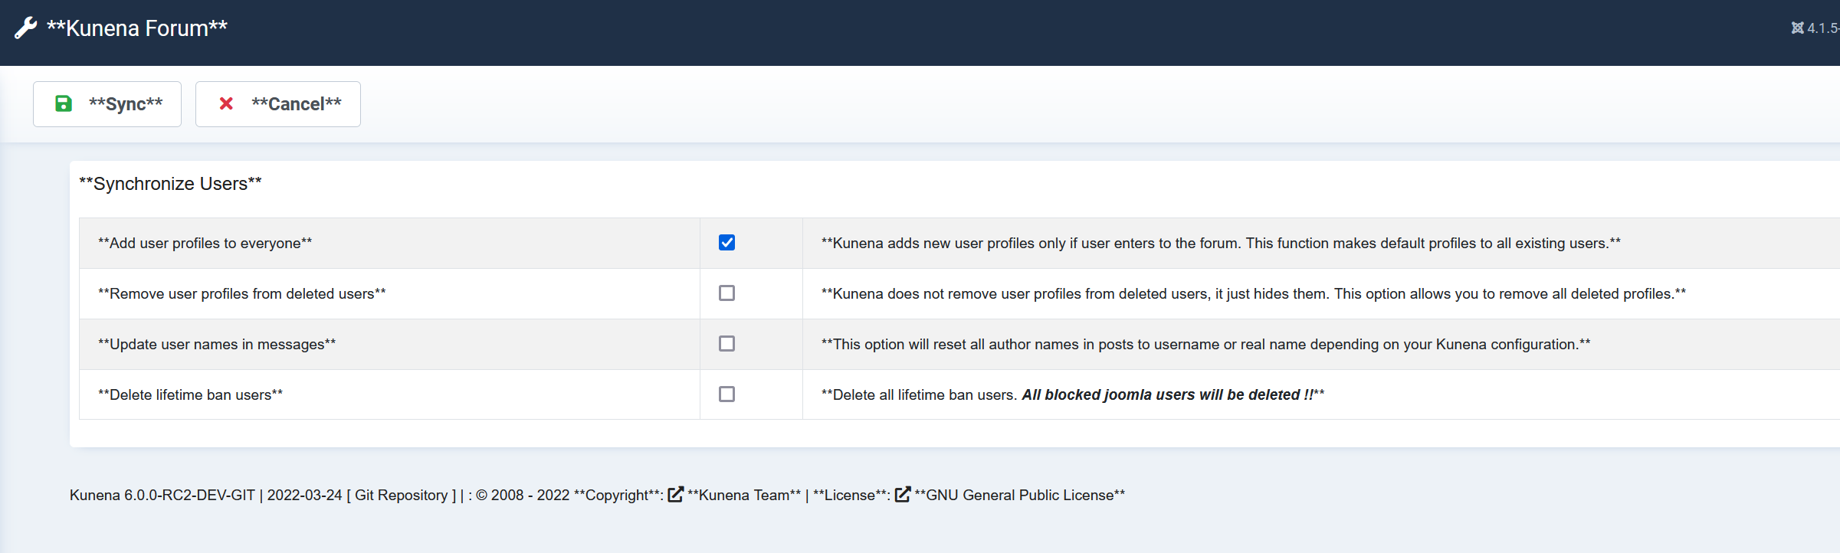
Task: Click the red X icon on Cancel
Action: coord(226,103)
